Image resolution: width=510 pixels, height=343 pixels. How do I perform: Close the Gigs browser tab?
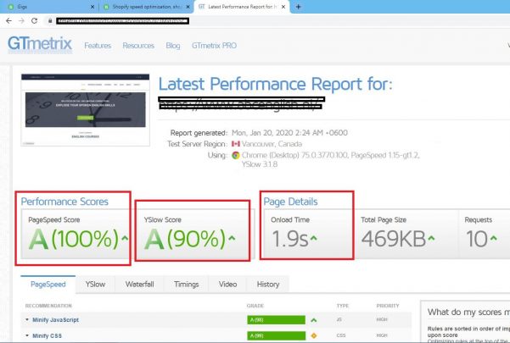[x=92, y=7]
